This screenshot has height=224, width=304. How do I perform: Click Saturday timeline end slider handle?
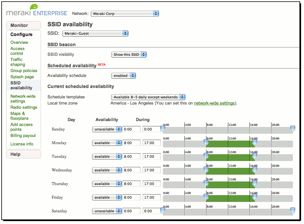[x=293, y=210]
